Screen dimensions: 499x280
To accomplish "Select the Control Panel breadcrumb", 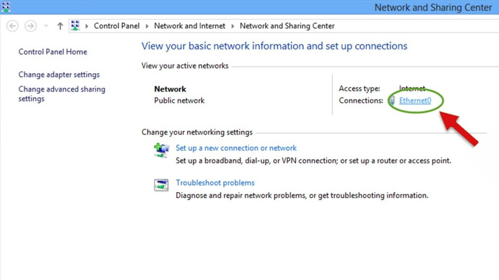I will (x=116, y=26).
